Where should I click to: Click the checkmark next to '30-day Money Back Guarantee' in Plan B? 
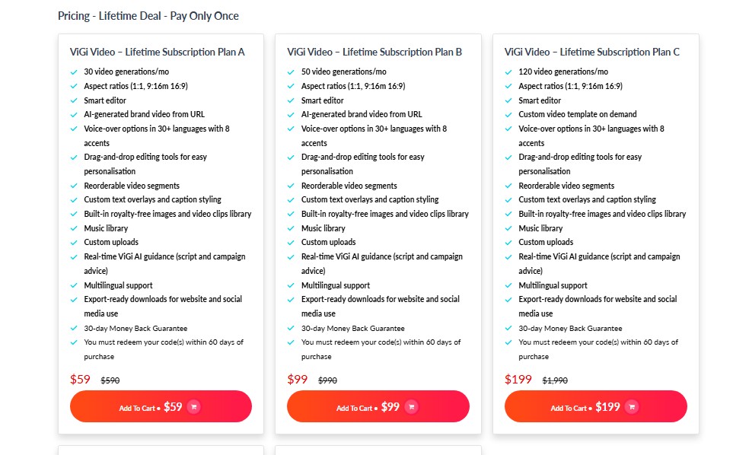pos(290,327)
